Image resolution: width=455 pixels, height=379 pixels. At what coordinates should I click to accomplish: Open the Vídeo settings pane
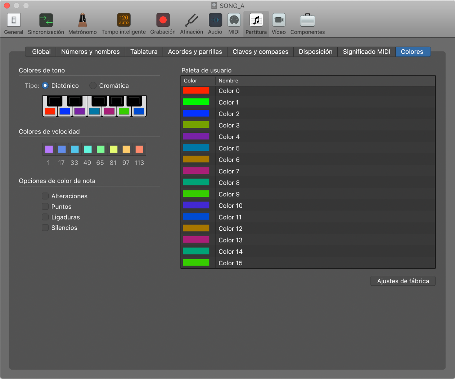point(279,24)
